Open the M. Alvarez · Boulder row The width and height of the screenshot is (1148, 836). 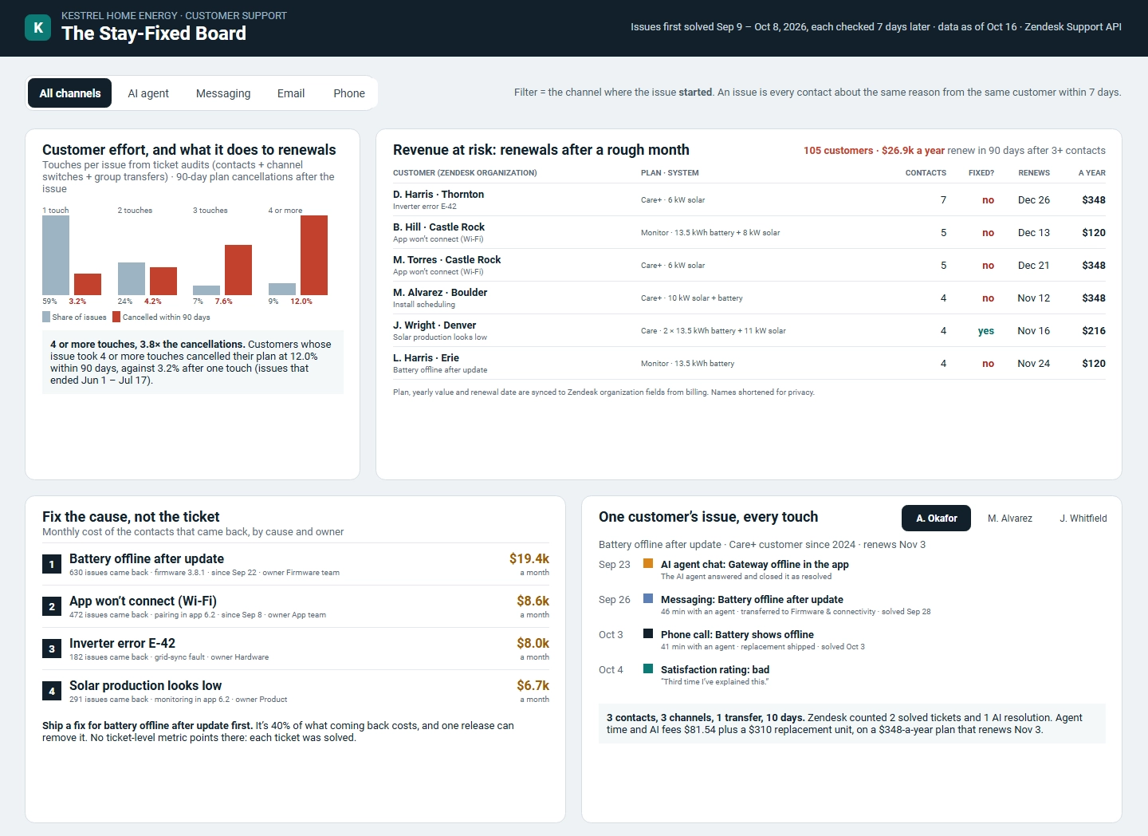pos(749,298)
